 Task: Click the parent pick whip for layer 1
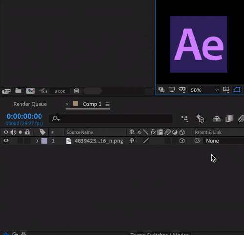(197, 140)
